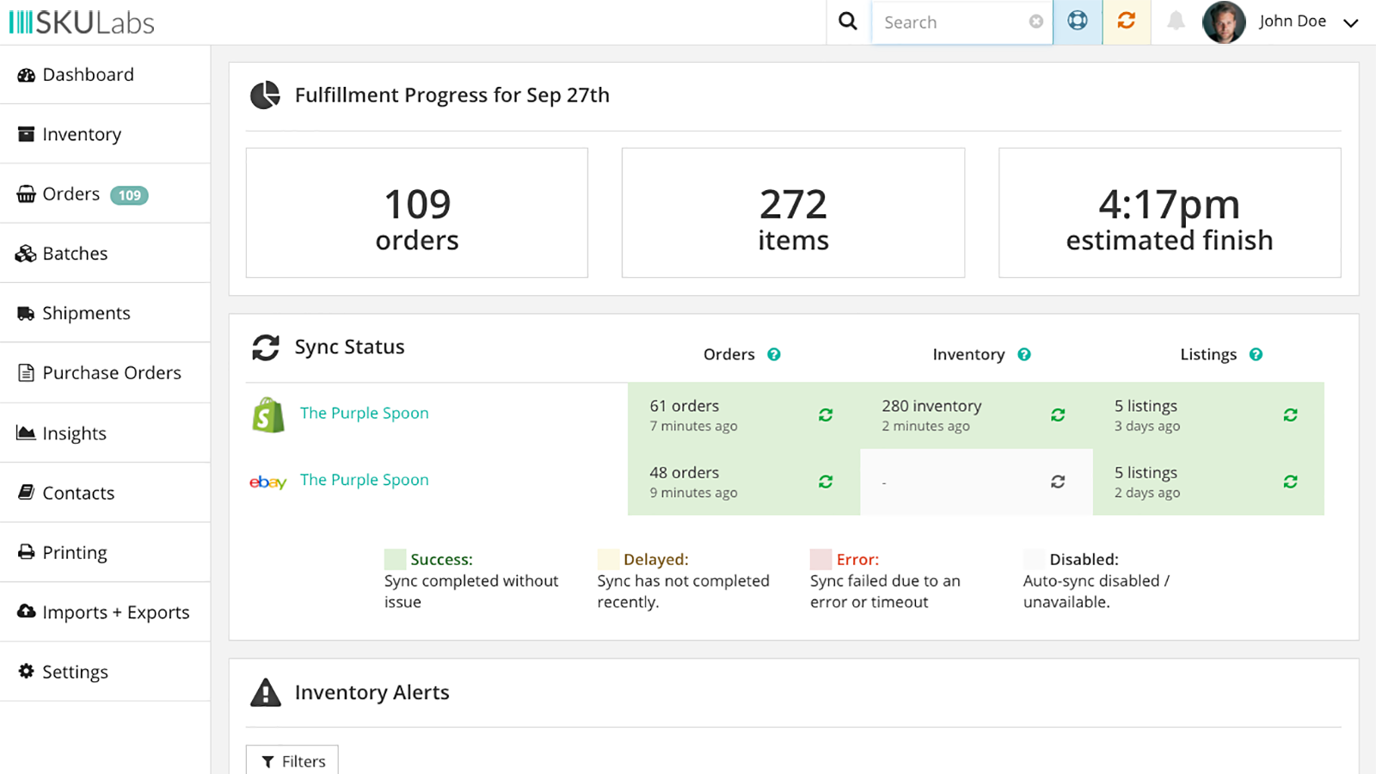
Task: Click the support/help globe icon in header
Action: [x=1078, y=21]
